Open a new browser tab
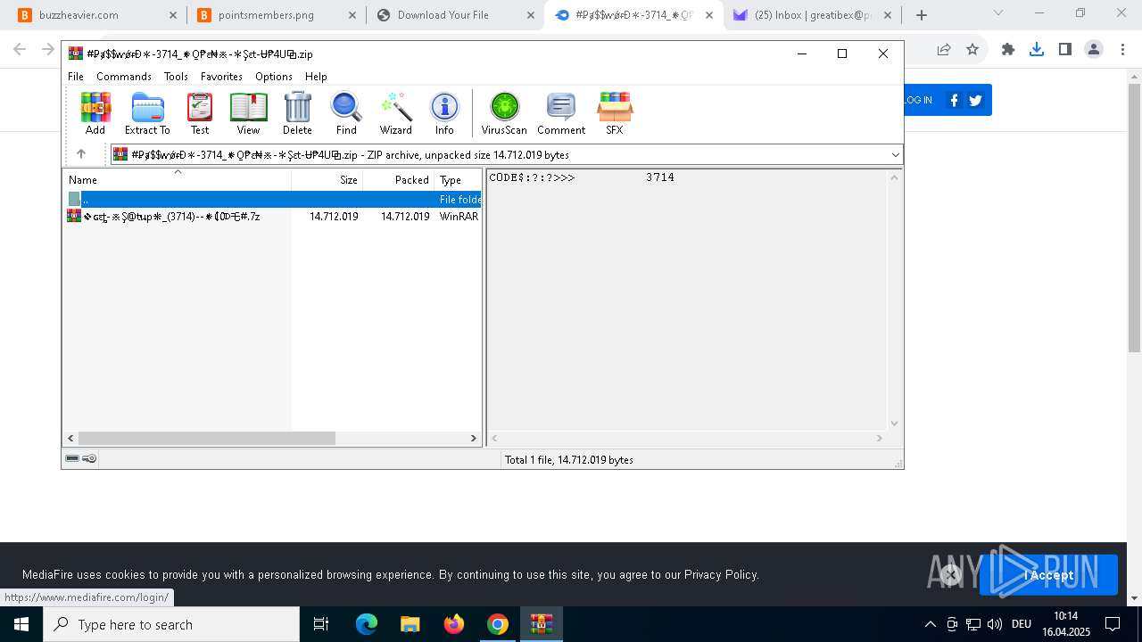The height and width of the screenshot is (642, 1142). pos(922,15)
